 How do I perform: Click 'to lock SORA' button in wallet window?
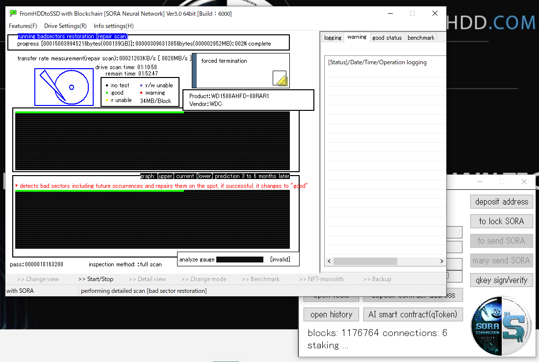point(502,221)
